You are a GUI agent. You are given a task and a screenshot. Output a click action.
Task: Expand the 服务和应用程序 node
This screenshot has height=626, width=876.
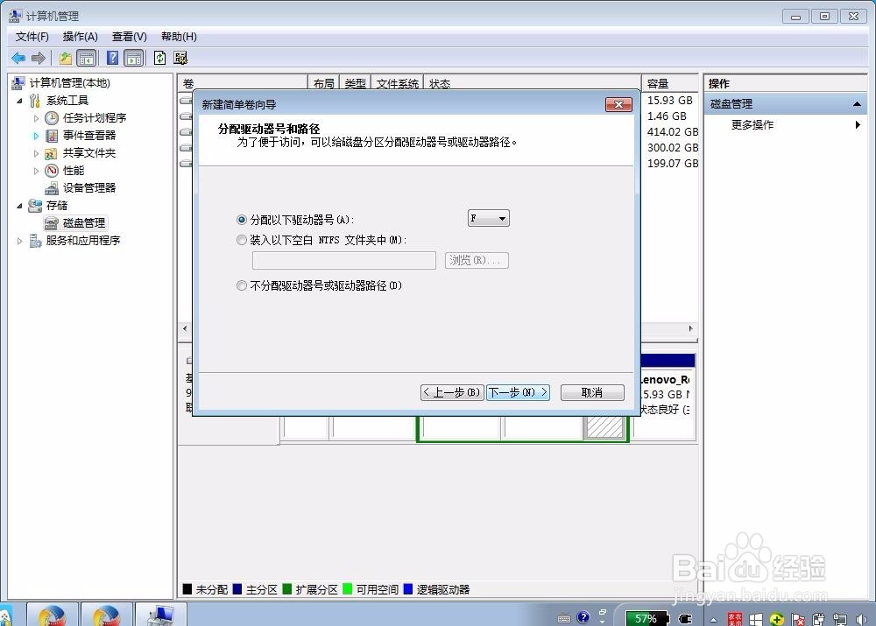[19, 241]
